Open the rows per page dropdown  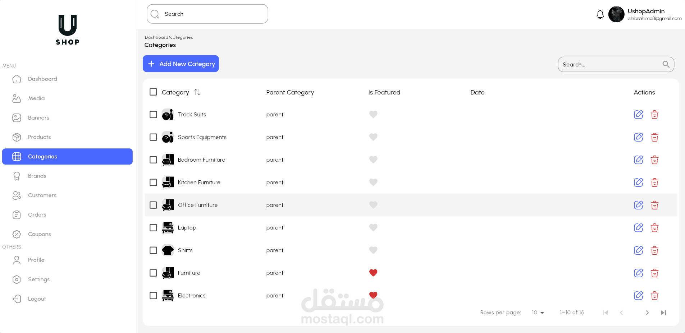point(538,313)
